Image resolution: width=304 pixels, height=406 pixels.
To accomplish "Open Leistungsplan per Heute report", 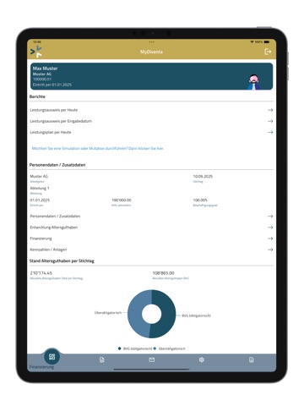I will point(151,132).
